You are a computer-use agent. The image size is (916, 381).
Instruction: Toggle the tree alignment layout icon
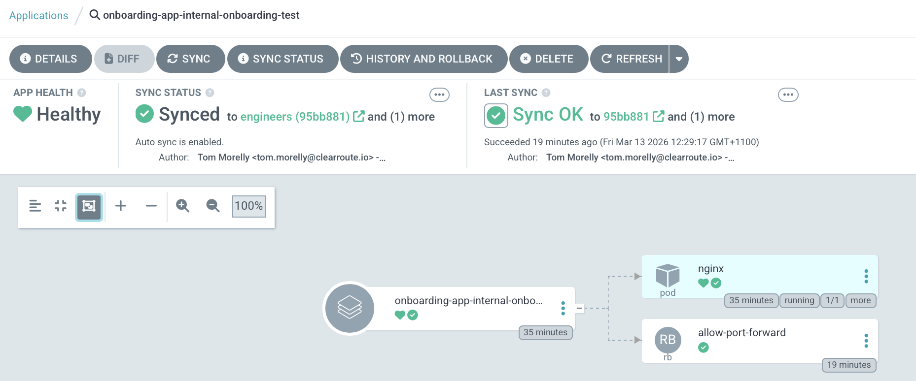point(35,206)
